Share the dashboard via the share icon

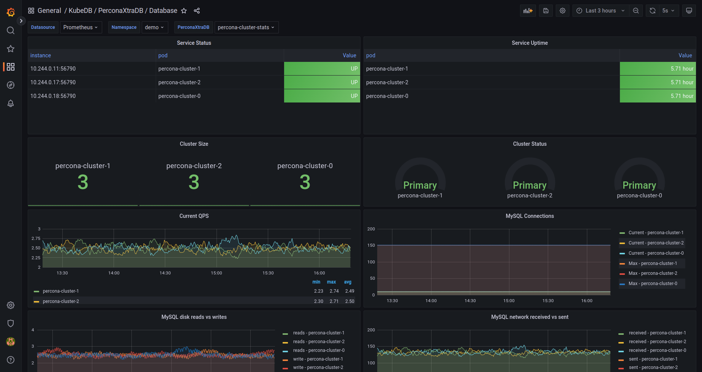pyautogui.click(x=197, y=11)
